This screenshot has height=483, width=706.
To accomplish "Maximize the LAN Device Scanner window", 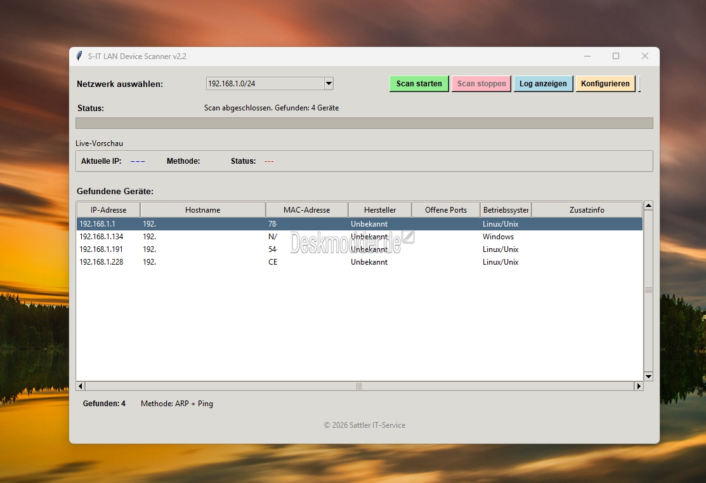I will 615,56.
